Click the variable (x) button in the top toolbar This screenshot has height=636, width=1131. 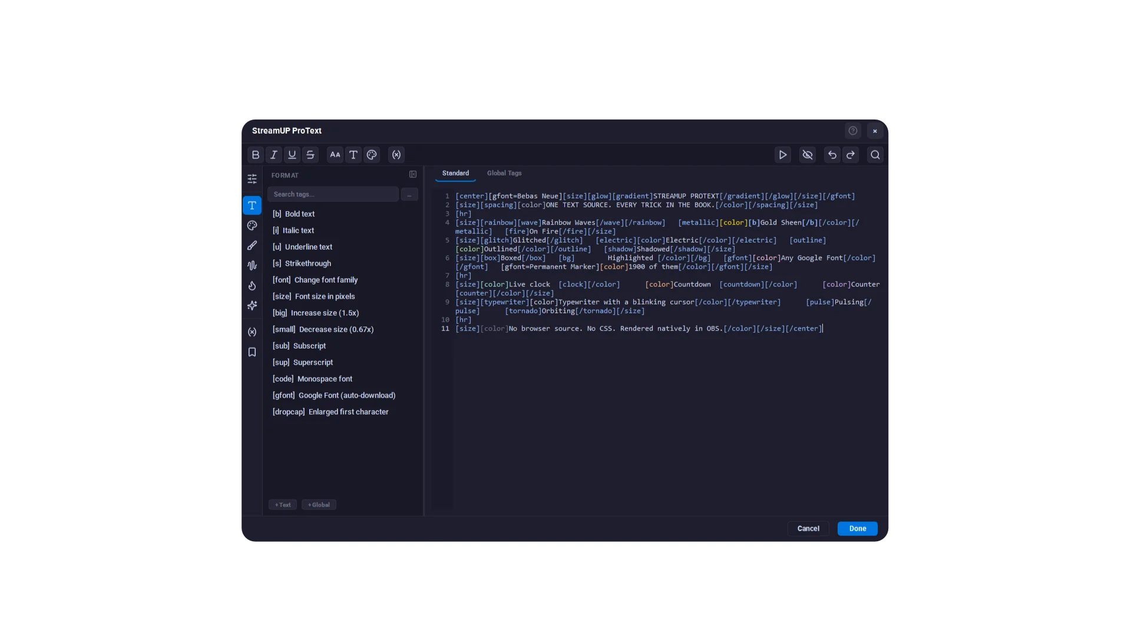click(396, 155)
